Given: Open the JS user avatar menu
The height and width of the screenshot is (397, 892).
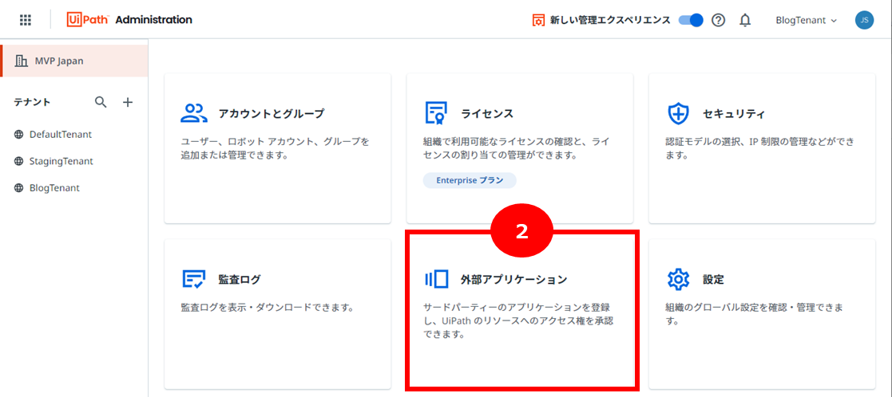Looking at the screenshot, I should [864, 21].
